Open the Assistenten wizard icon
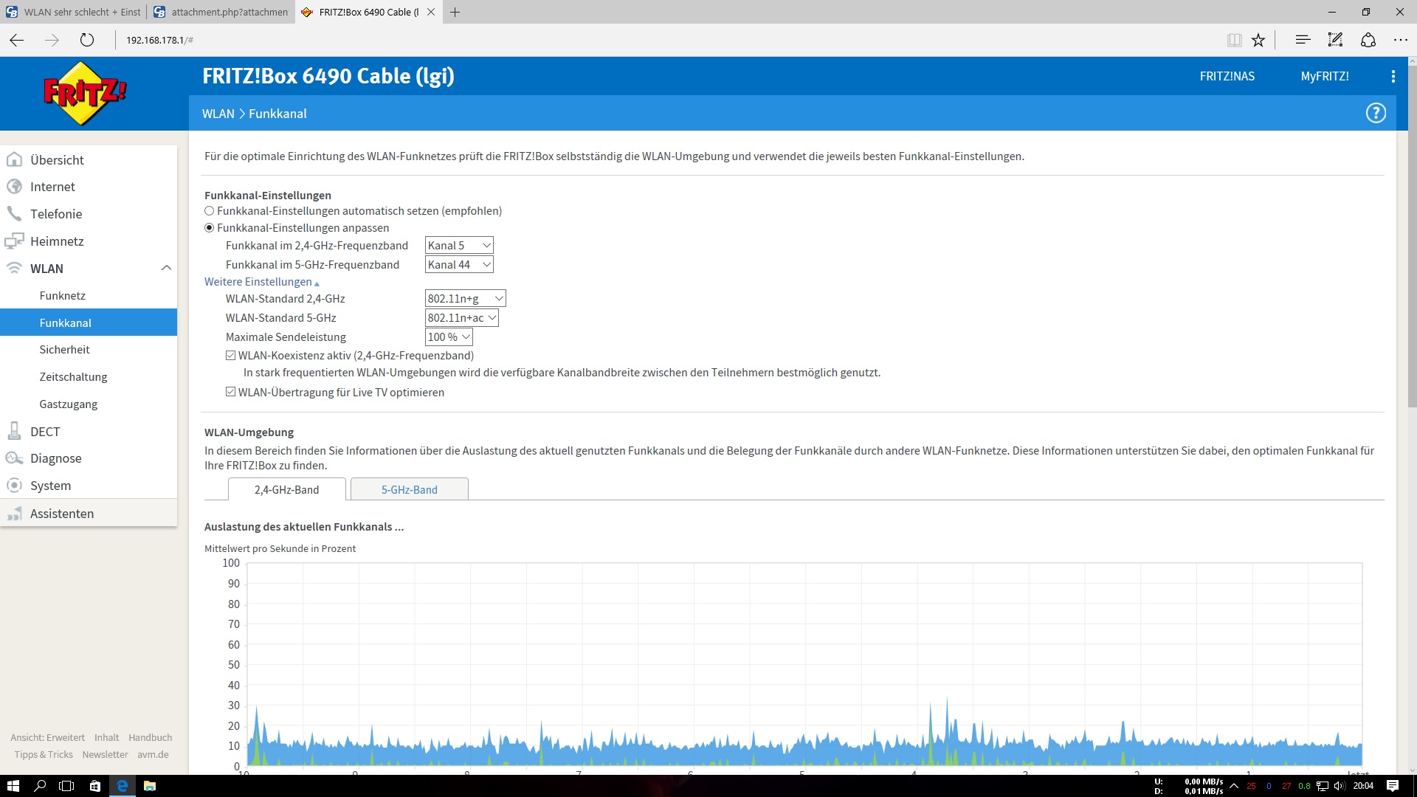The image size is (1417, 797). (14, 514)
